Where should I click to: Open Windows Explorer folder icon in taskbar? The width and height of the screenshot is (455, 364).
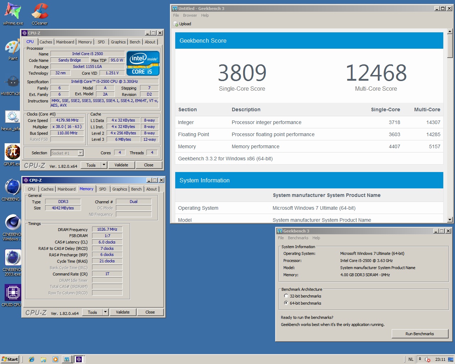coord(43,359)
